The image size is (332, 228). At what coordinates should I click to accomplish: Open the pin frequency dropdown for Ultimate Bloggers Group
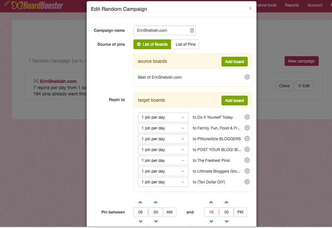[163, 171]
